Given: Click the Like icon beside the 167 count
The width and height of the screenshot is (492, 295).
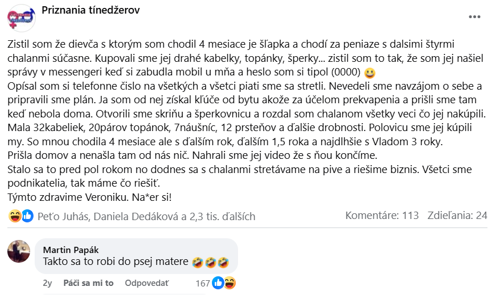Looking at the screenshot, I should 218,283.
